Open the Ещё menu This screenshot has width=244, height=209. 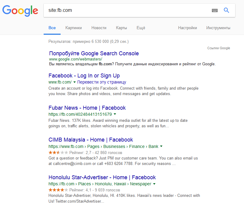(x=141, y=28)
